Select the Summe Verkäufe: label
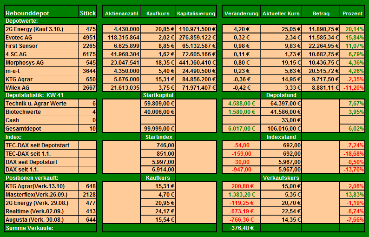The width and height of the screenshot is (369, 237). (x=29, y=228)
